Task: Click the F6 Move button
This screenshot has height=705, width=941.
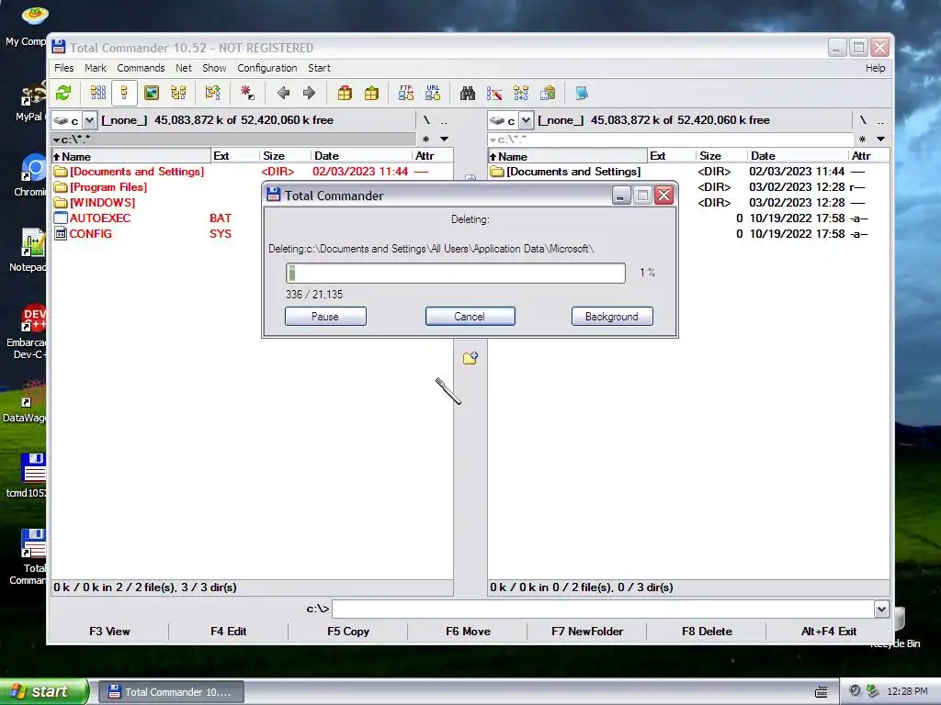Action: click(468, 632)
